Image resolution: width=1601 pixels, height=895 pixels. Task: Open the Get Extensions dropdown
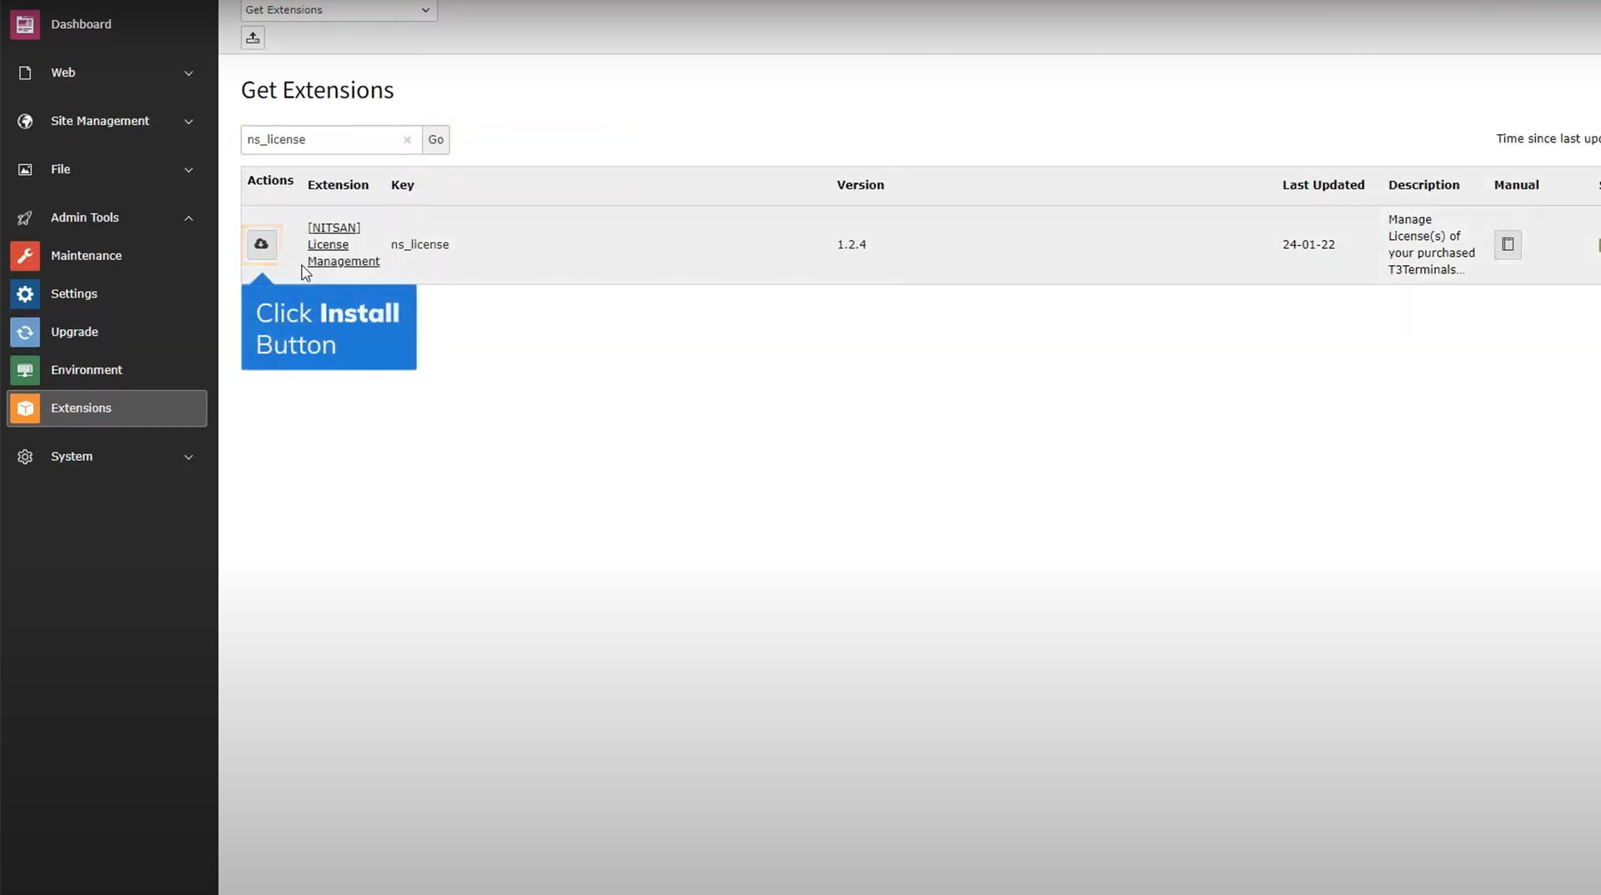339,10
